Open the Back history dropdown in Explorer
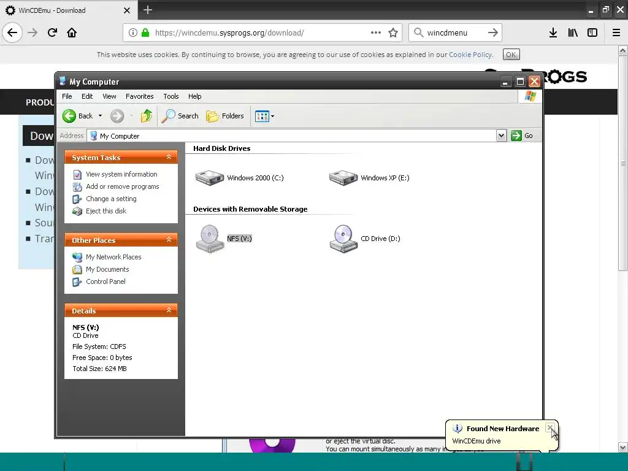 click(x=100, y=116)
